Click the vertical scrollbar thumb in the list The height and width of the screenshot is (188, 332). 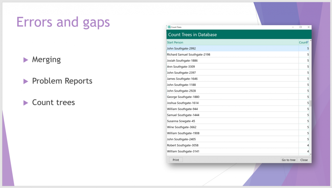[310, 103]
